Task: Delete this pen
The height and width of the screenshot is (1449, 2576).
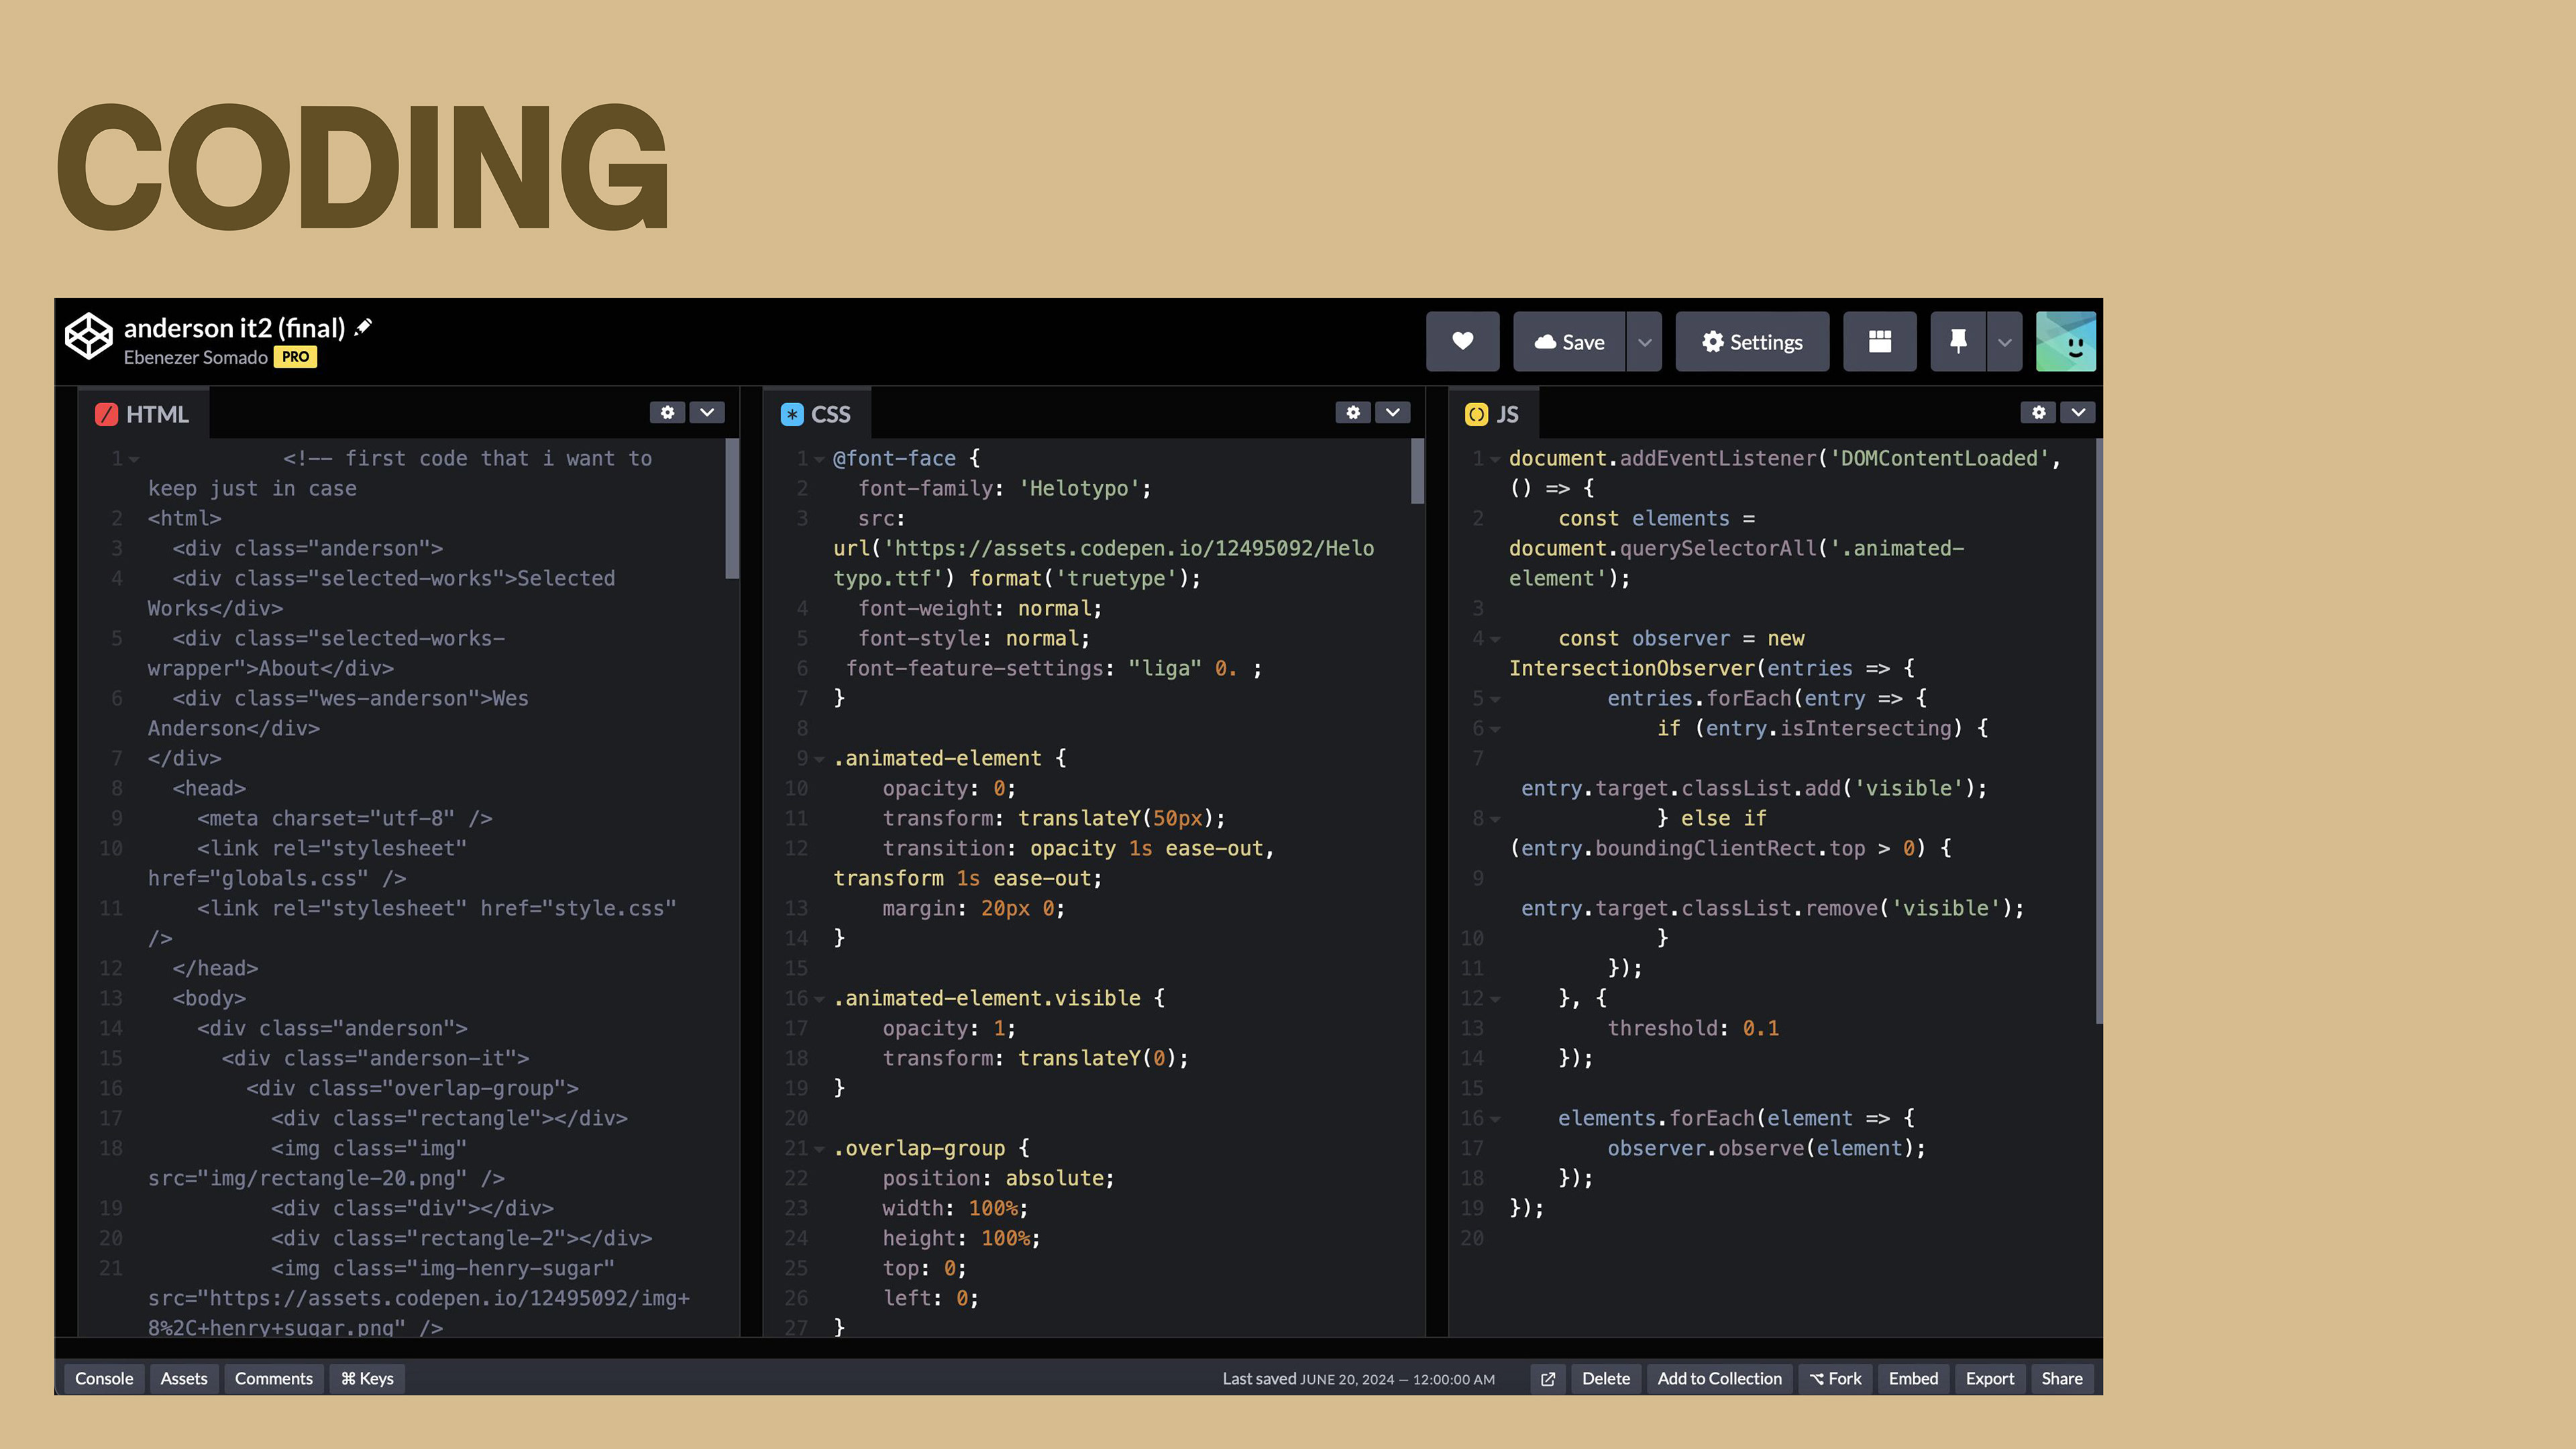Action: [x=1606, y=1379]
